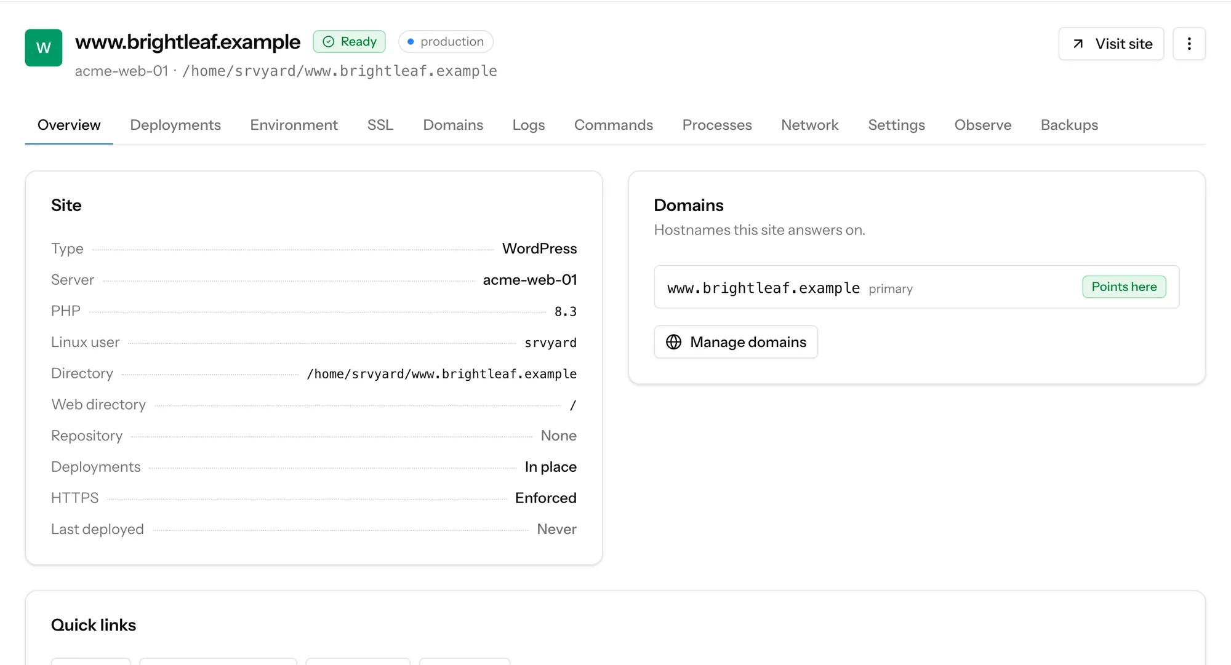The width and height of the screenshot is (1231, 665).
Task: Switch to the Deployments tab
Action: [x=175, y=125]
